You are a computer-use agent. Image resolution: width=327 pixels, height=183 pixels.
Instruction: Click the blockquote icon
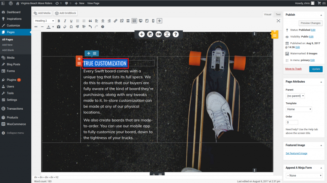click(x=90, y=21)
